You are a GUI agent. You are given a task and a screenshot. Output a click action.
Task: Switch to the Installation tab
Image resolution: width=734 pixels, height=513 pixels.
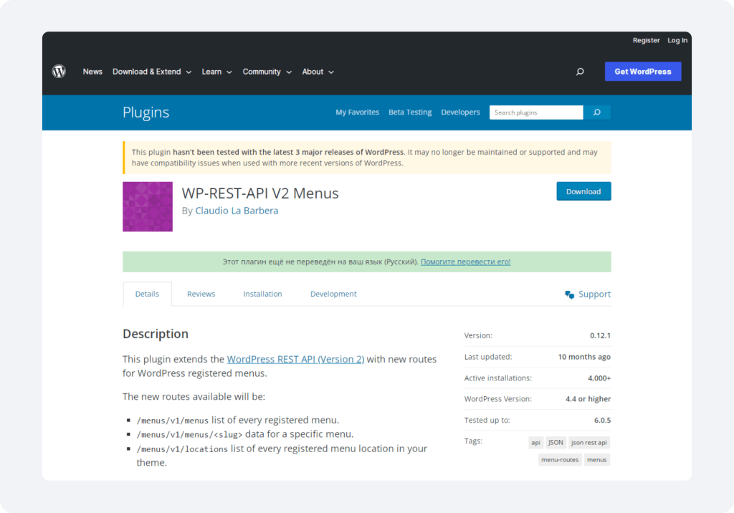[x=262, y=294]
